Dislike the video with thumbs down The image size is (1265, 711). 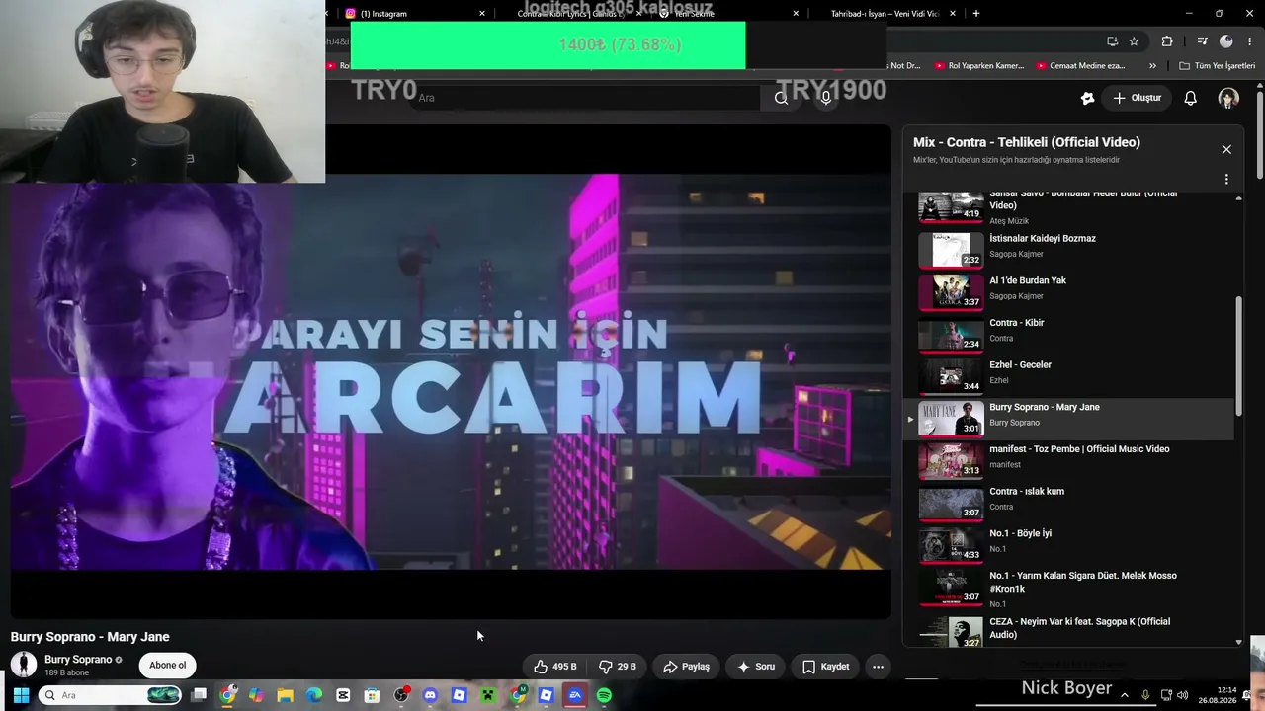[x=618, y=667]
